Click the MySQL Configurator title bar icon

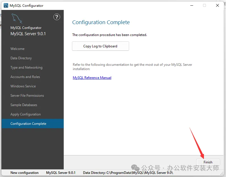(6, 6)
